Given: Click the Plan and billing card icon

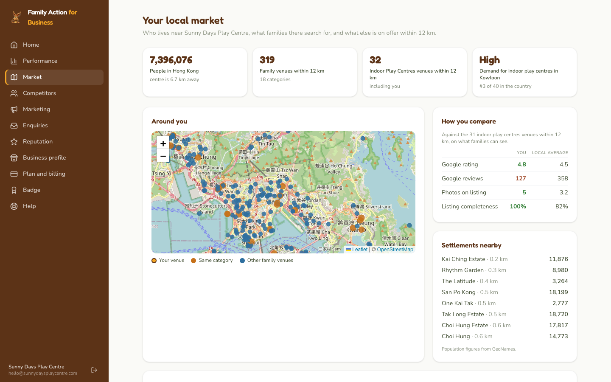Looking at the screenshot, I should tap(14, 174).
